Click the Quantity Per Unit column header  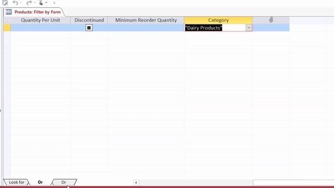(41, 20)
